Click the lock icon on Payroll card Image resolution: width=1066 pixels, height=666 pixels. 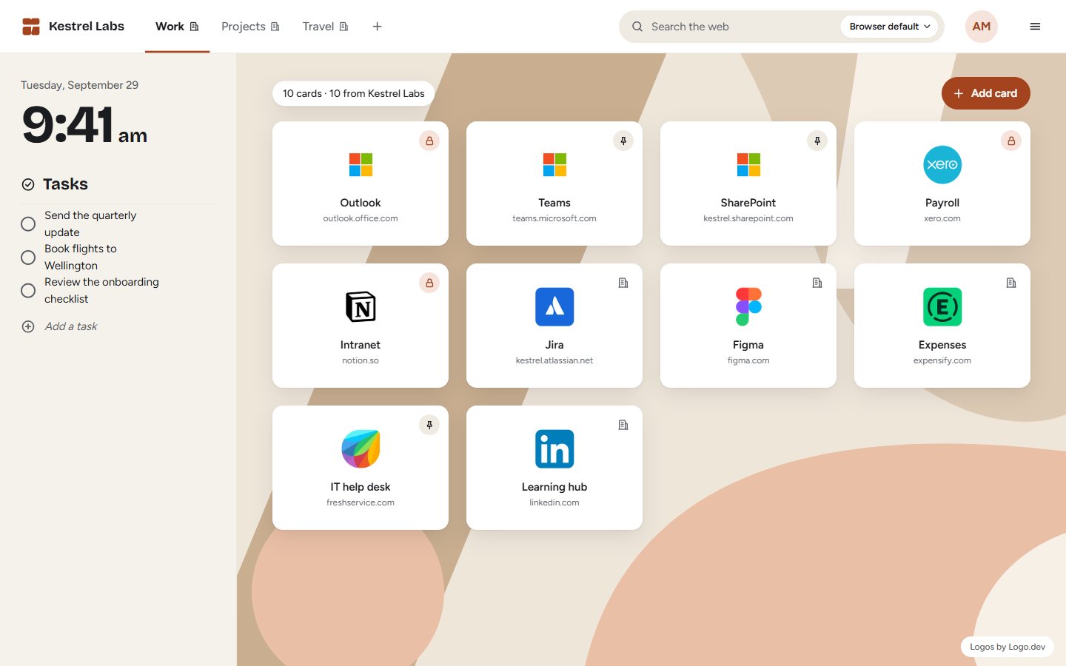[1011, 141]
